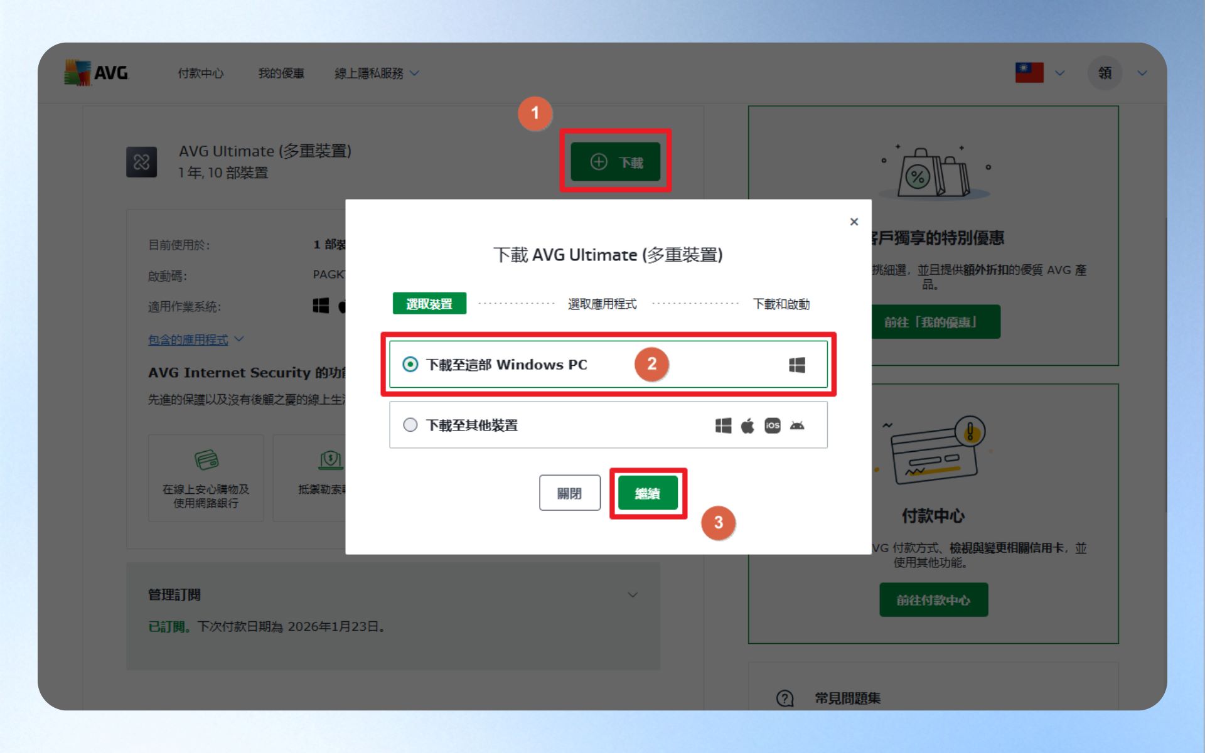Click the 在線上安心購物及使用網路銀行 feature text
The width and height of the screenshot is (1205, 753).
pos(206,496)
